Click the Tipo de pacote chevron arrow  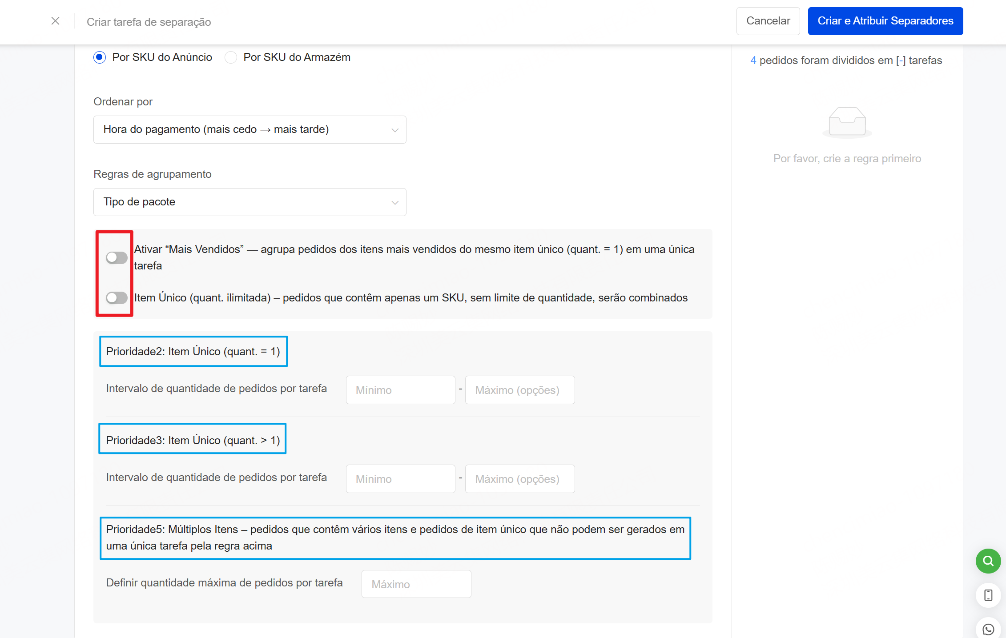[394, 202]
